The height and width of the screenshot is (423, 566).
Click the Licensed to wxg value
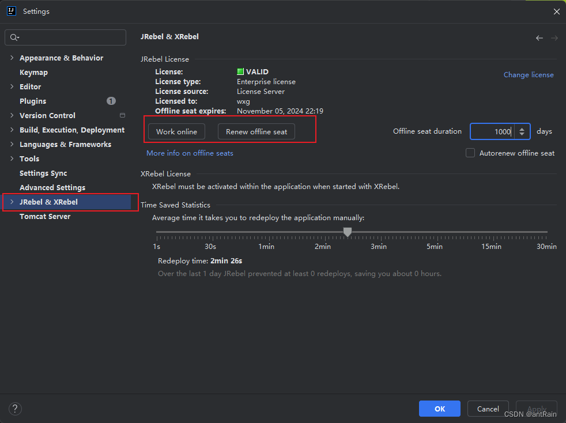click(x=243, y=101)
